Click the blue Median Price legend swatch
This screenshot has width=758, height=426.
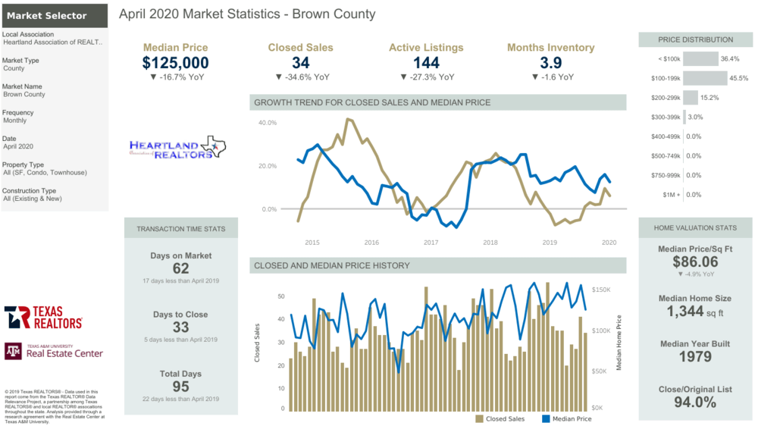pyautogui.click(x=546, y=418)
